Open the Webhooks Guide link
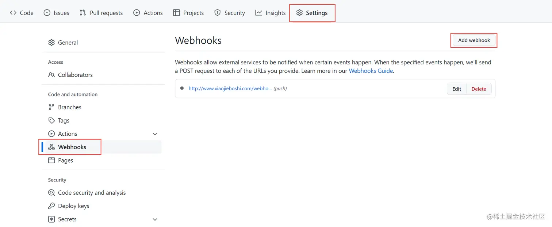The height and width of the screenshot is (227, 552). pyautogui.click(x=371, y=71)
